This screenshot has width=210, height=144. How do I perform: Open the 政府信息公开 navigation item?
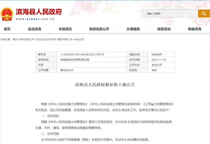coord(99,29)
